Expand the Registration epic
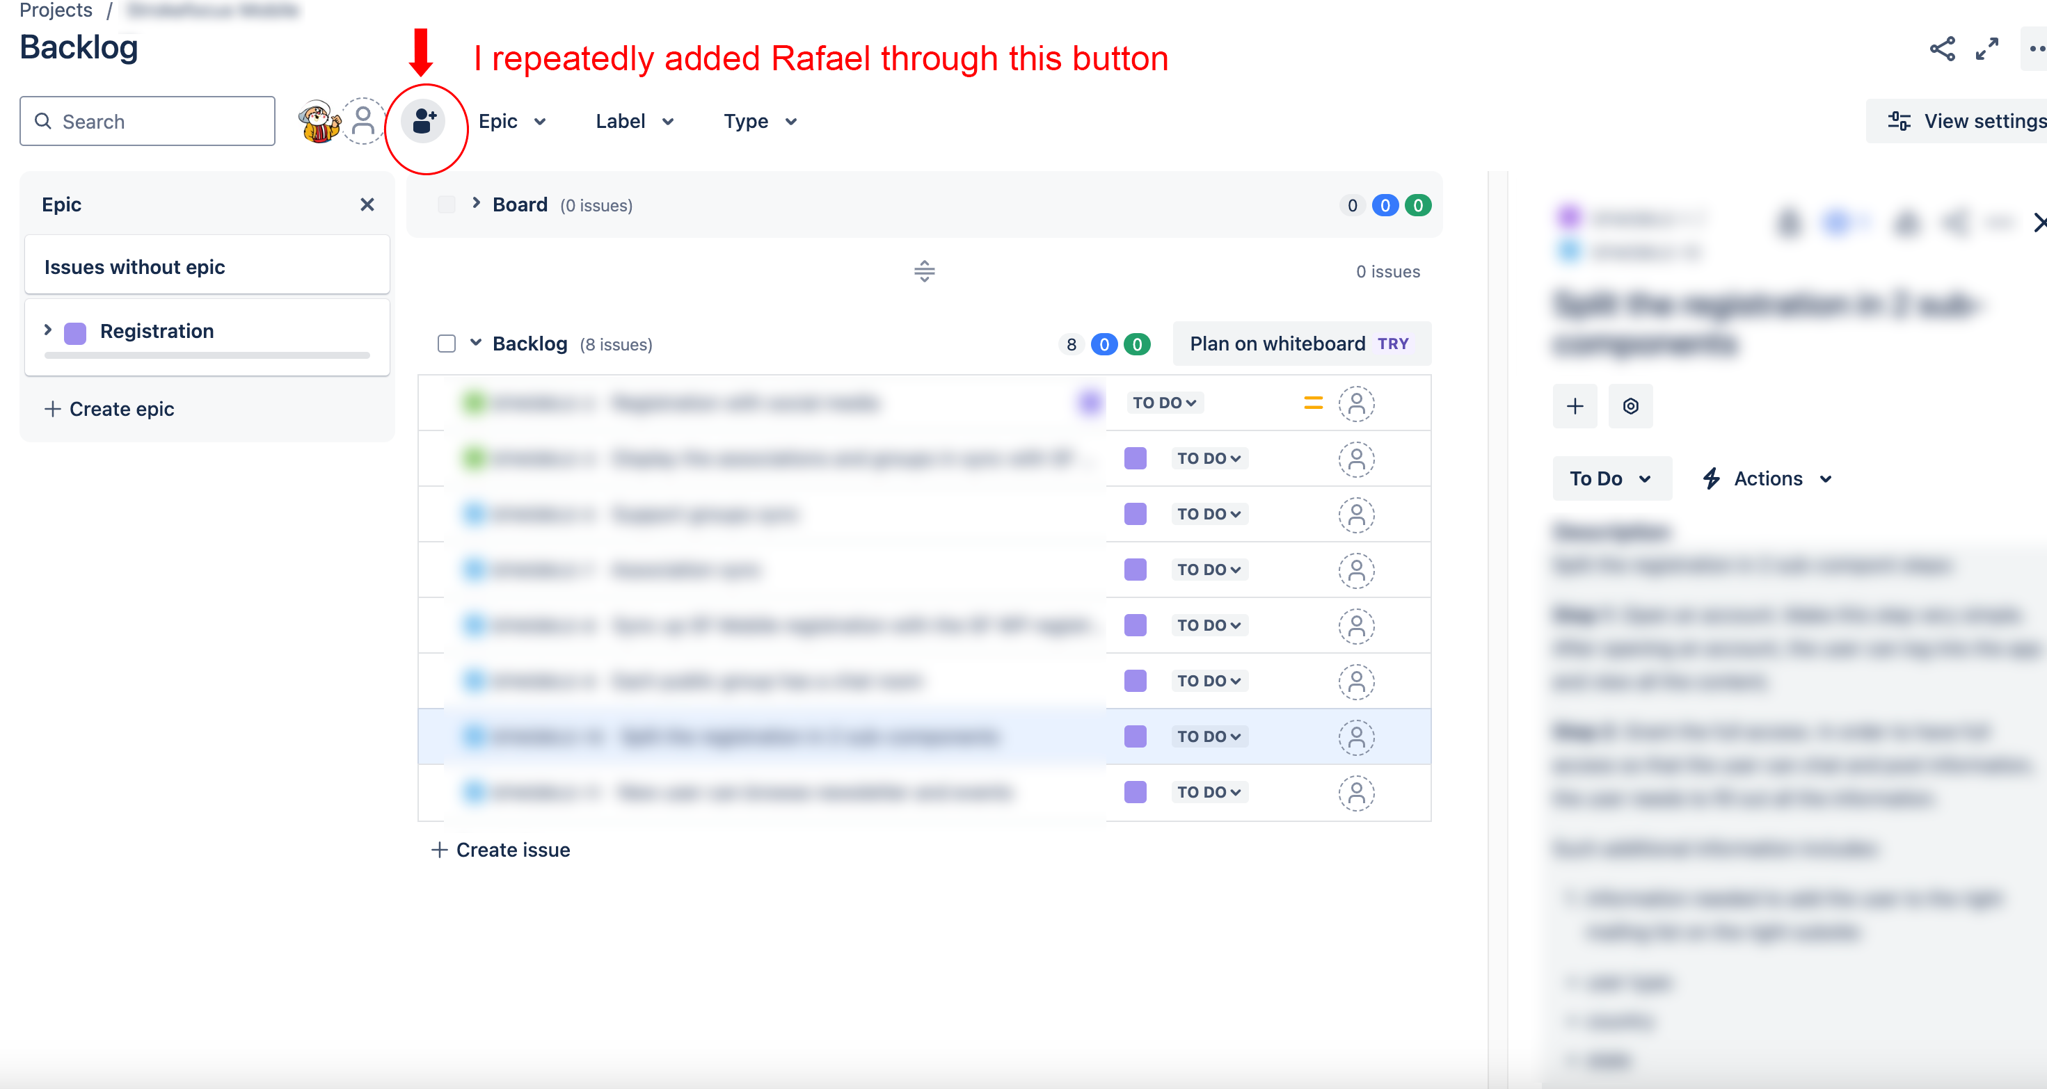This screenshot has width=2047, height=1089. pos(48,330)
